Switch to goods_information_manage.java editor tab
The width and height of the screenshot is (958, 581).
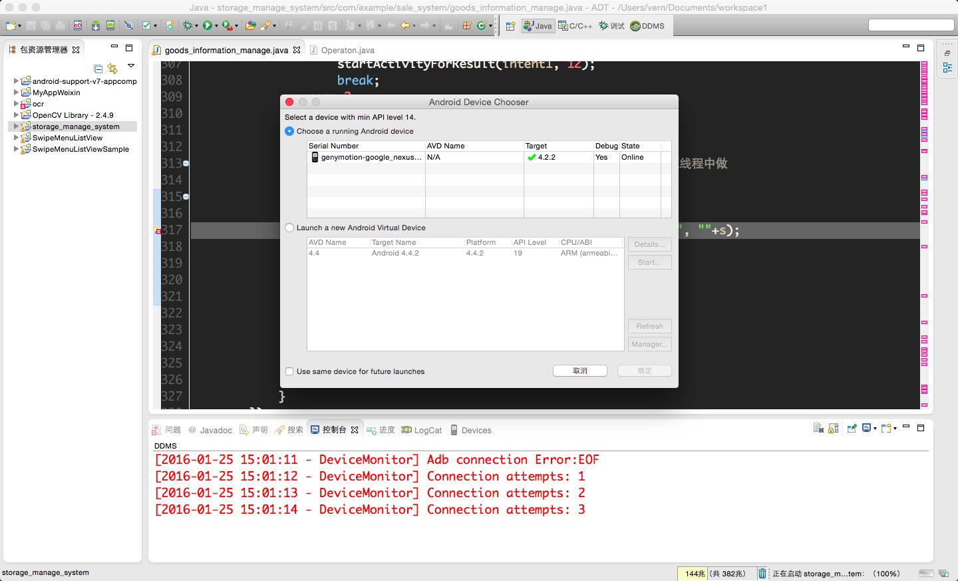pos(226,50)
